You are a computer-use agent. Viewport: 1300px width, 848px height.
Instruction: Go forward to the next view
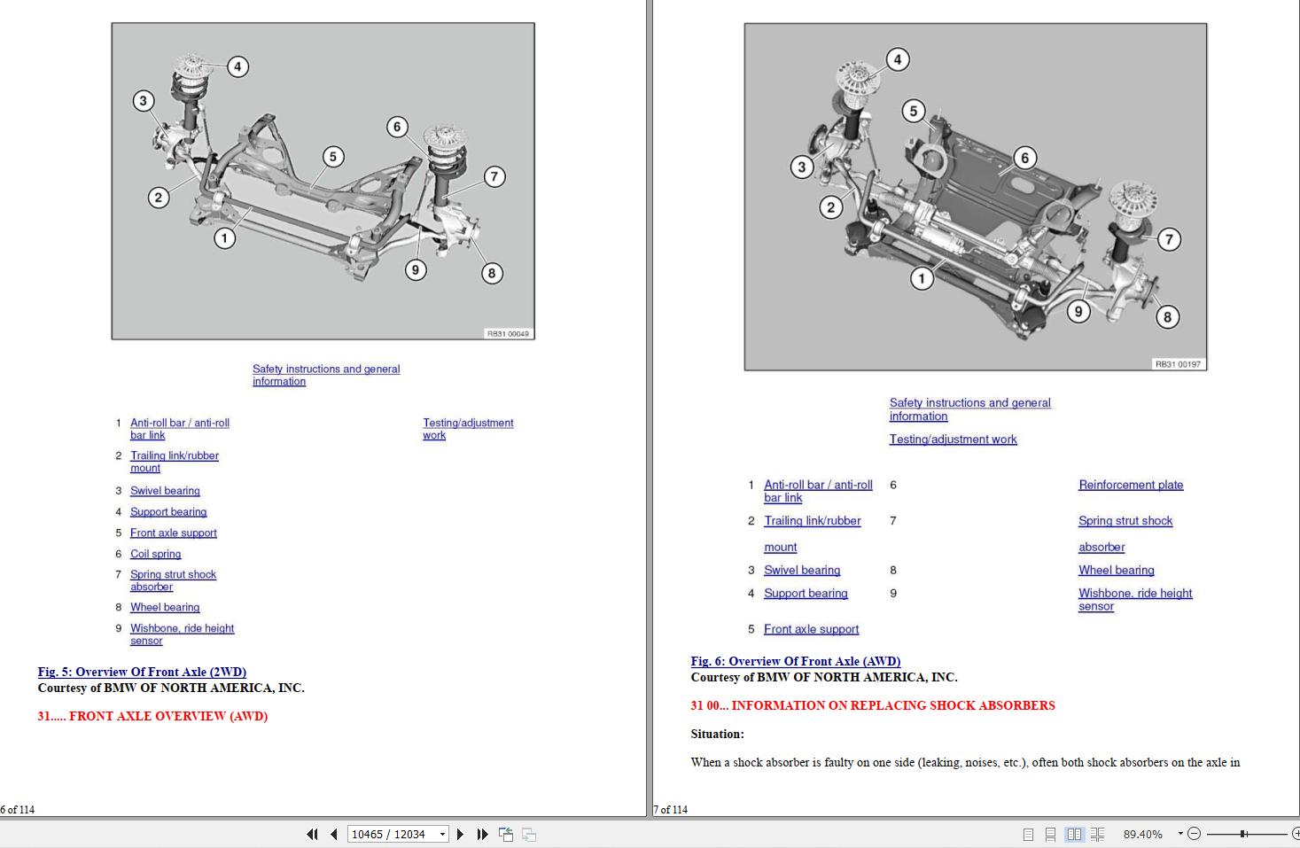pos(529,834)
